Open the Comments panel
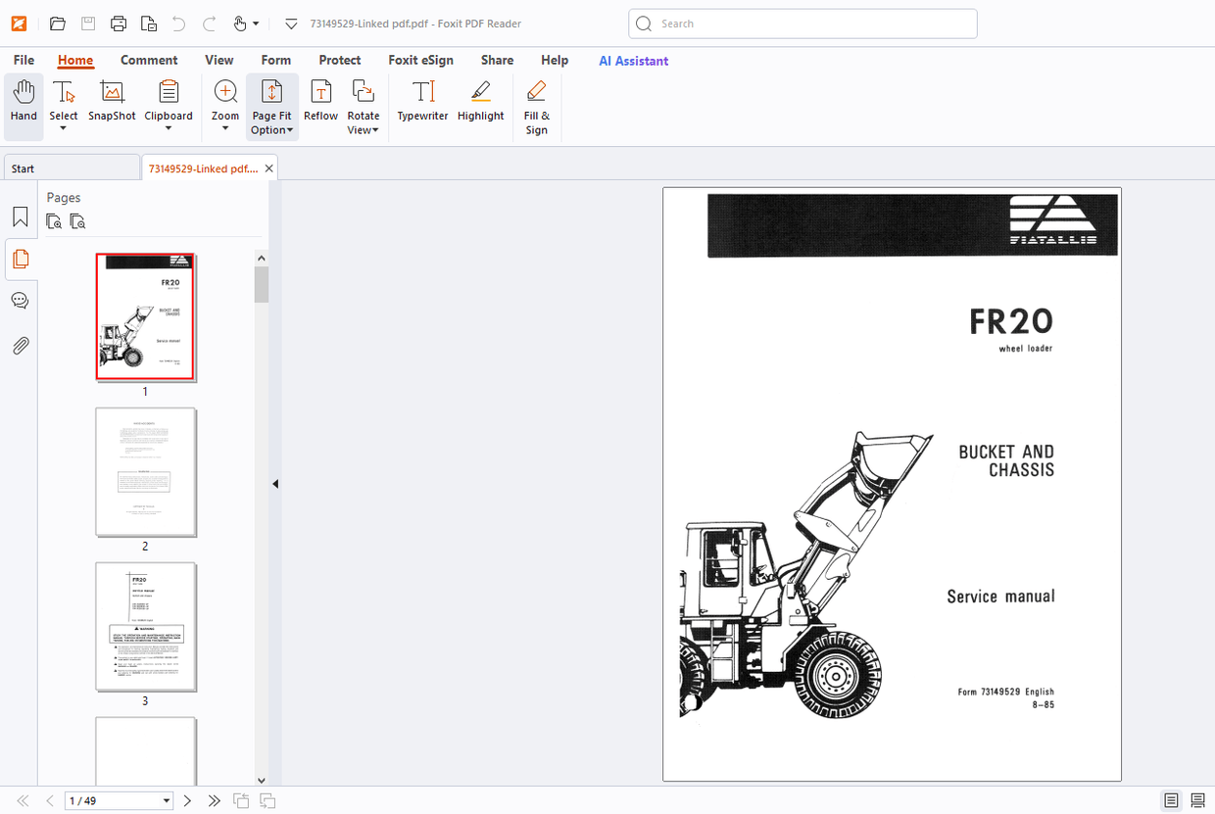The image size is (1215, 814). coord(20,300)
